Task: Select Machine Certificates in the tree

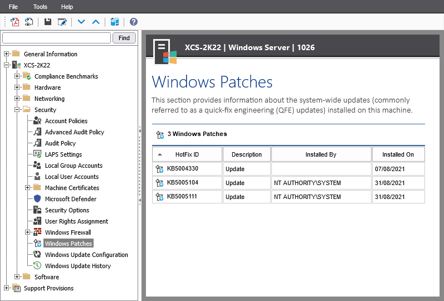Action: pos(72,188)
